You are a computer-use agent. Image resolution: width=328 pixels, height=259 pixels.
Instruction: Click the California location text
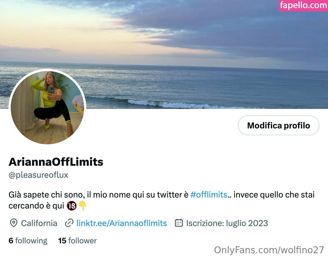[39, 223]
